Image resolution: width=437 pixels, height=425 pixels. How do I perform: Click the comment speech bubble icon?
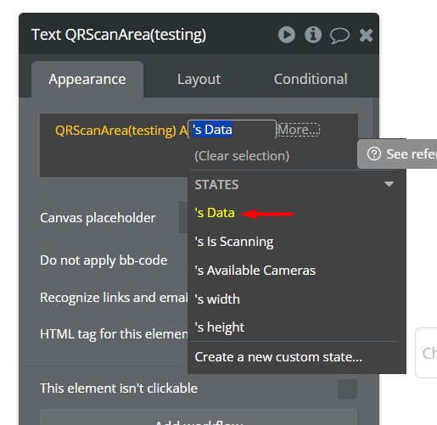click(x=339, y=36)
